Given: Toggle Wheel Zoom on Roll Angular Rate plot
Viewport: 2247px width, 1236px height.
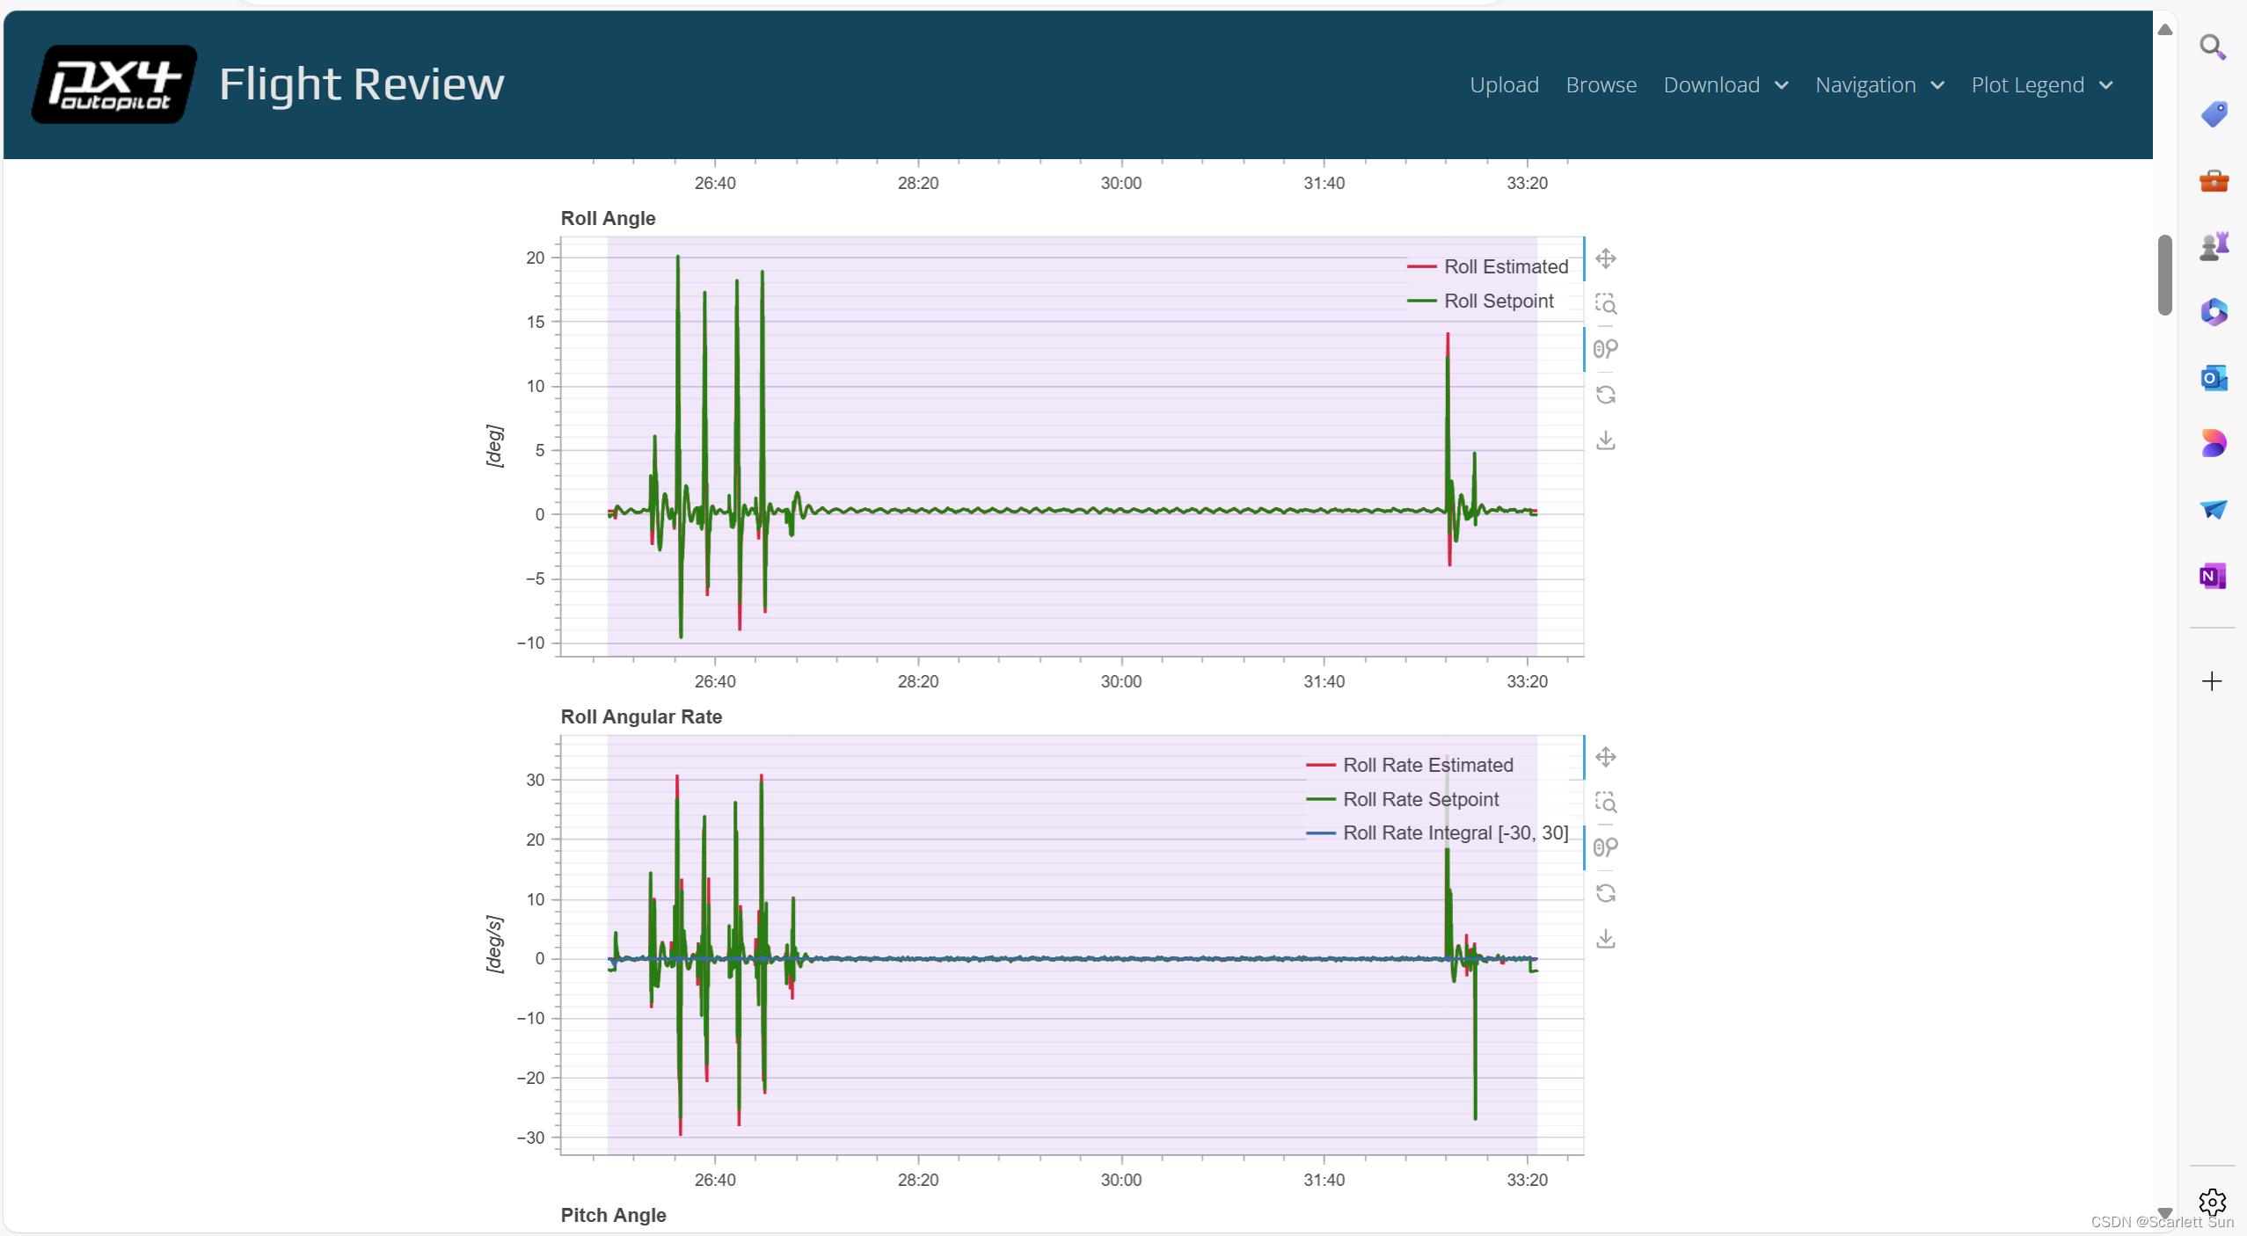Looking at the screenshot, I should 1605,847.
